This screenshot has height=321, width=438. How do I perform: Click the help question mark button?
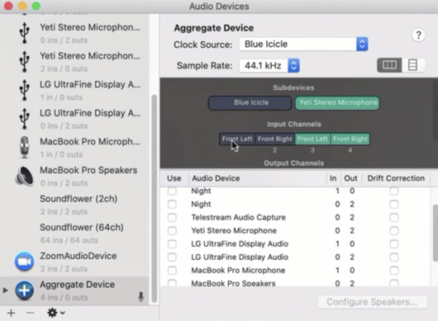tap(418, 35)
